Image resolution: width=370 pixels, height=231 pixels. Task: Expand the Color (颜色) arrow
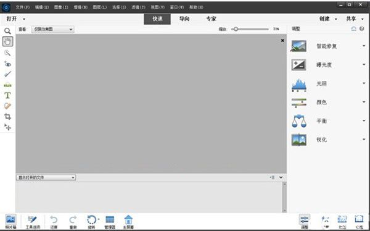coord(364,102)
